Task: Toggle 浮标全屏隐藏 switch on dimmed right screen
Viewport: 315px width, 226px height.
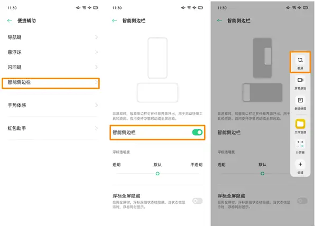Action: (302, 201)
